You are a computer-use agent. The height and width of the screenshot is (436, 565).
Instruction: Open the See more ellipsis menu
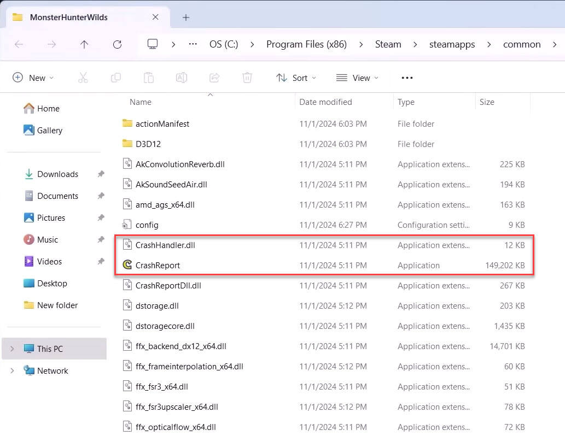[407, 78]
